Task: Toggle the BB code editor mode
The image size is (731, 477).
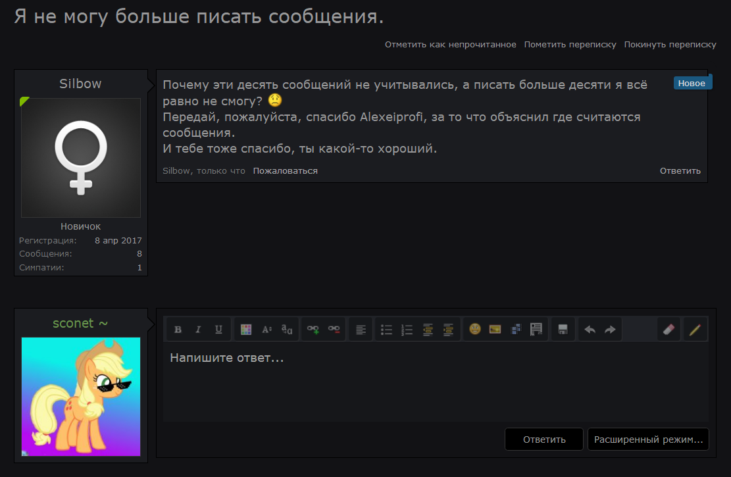Action: [x=695, y=329]
